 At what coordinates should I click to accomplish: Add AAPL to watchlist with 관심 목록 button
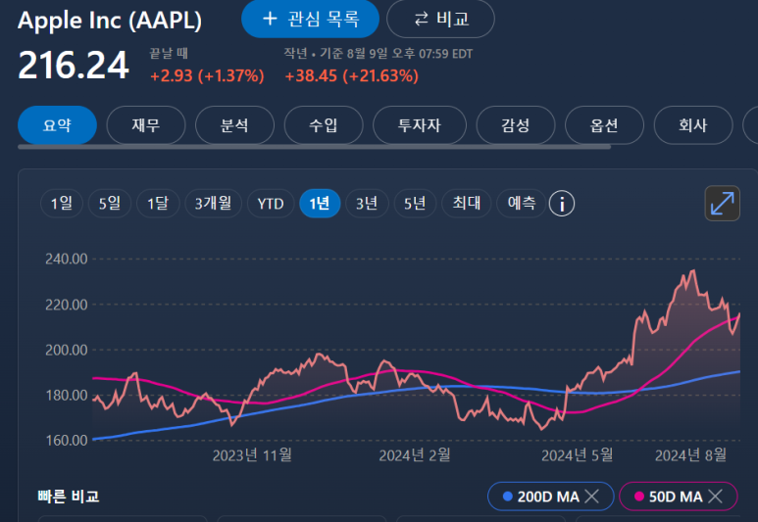tap(310, 19)
